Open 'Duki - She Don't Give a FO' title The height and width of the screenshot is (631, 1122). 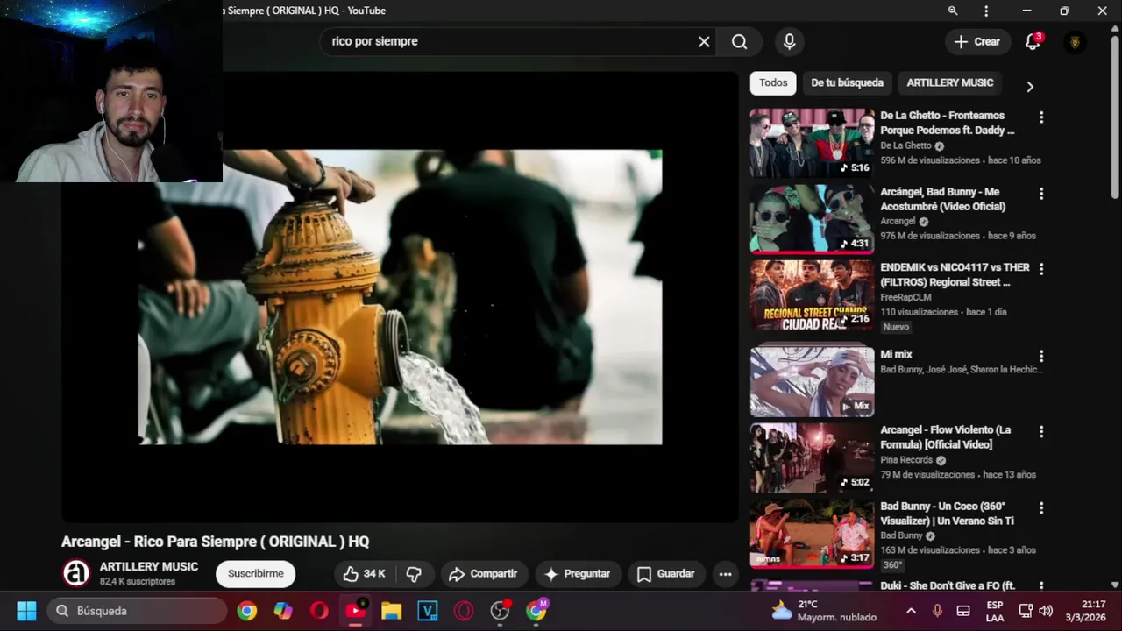pos(948,585)
